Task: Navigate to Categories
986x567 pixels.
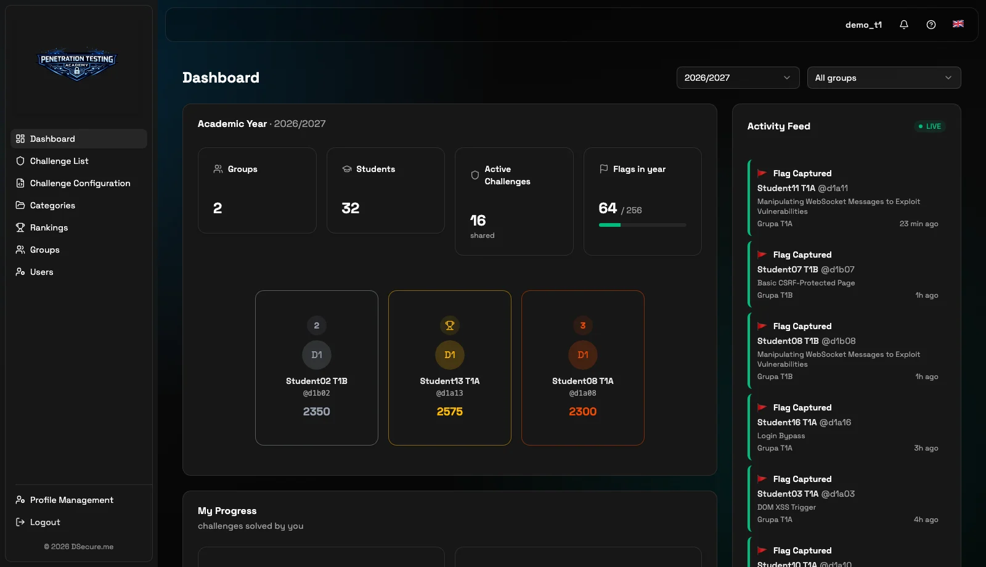Action: 79,205
